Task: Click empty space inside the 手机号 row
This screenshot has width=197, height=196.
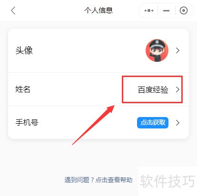Action: 87,123
